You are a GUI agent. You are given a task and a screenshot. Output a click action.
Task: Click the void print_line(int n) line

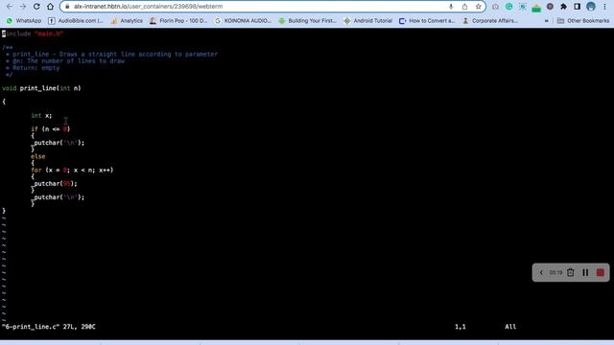(41, 88)
